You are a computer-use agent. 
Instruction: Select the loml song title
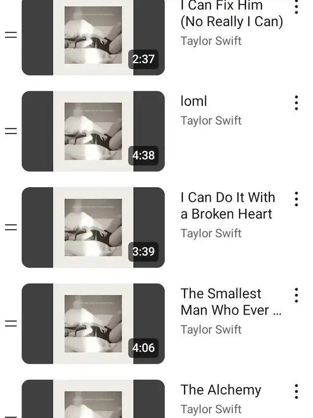click(194, 101)
